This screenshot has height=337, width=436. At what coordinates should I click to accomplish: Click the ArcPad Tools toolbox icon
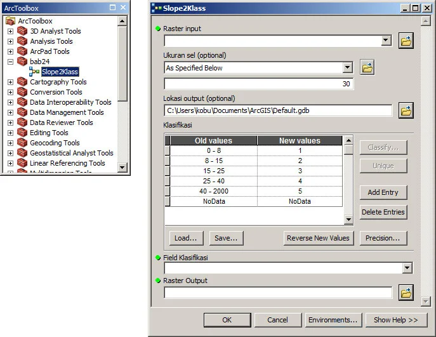pos(22,51)
